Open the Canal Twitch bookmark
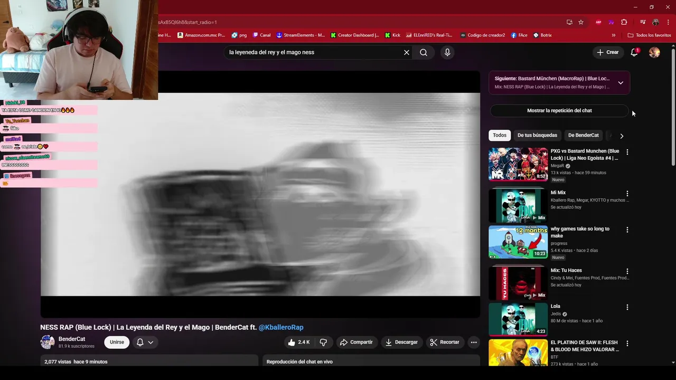Viewport: 676px width, 380px height. (261, 35)
